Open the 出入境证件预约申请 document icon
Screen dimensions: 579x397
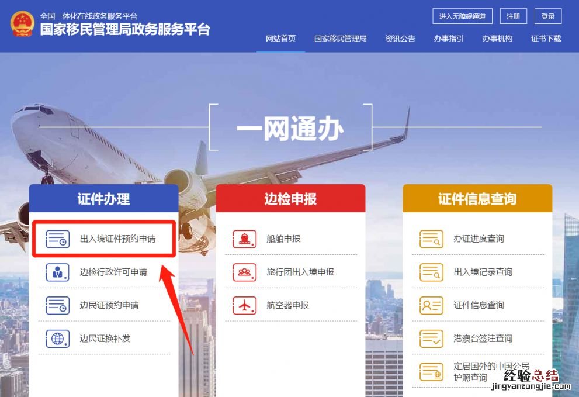point(58,239)
